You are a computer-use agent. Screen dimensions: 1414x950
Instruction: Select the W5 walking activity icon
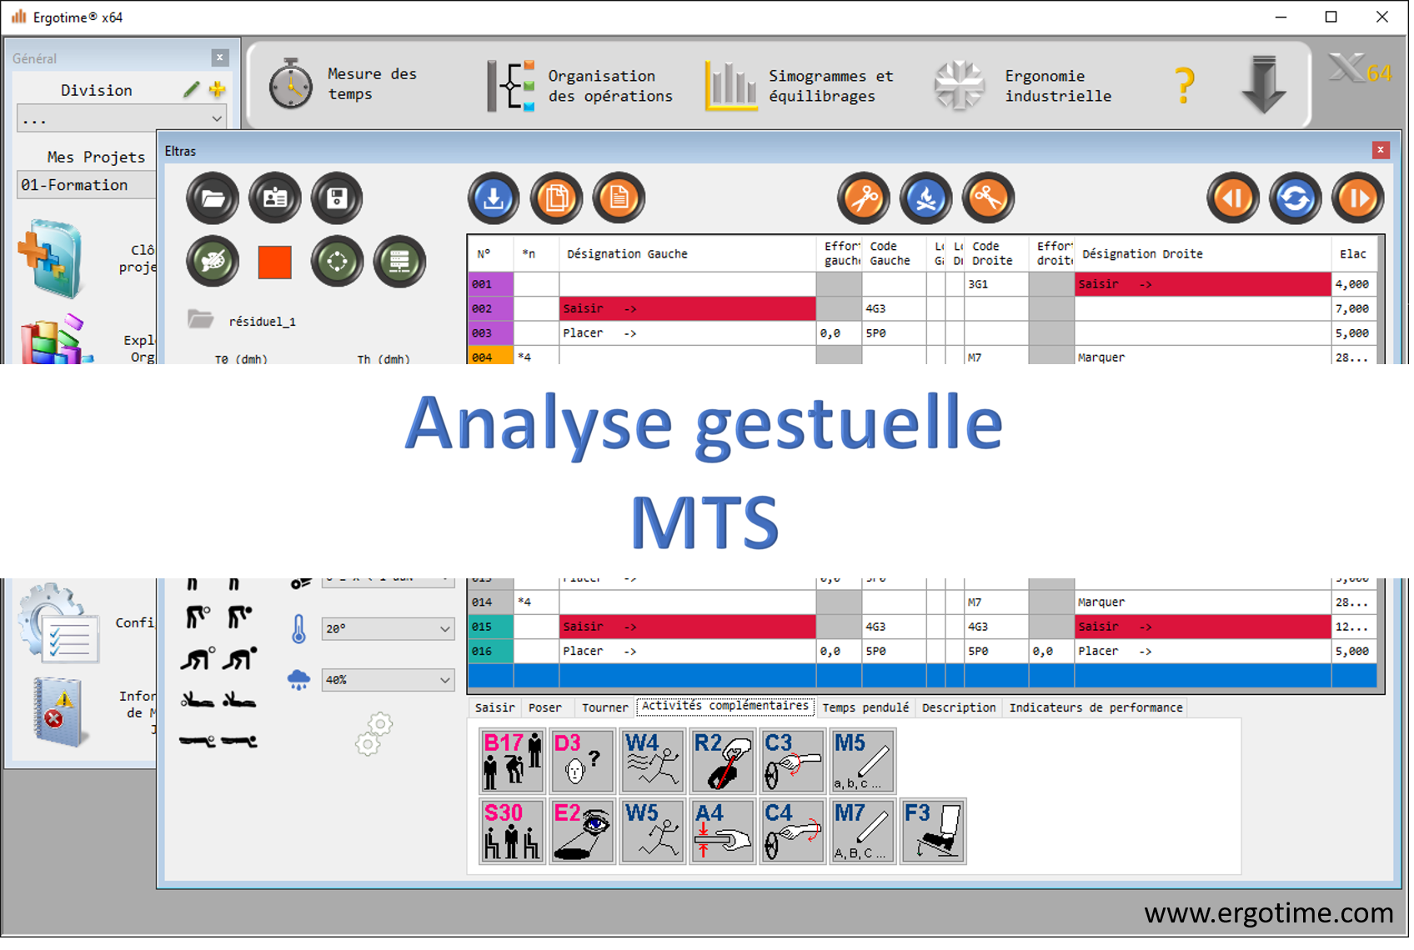[653, 832]
